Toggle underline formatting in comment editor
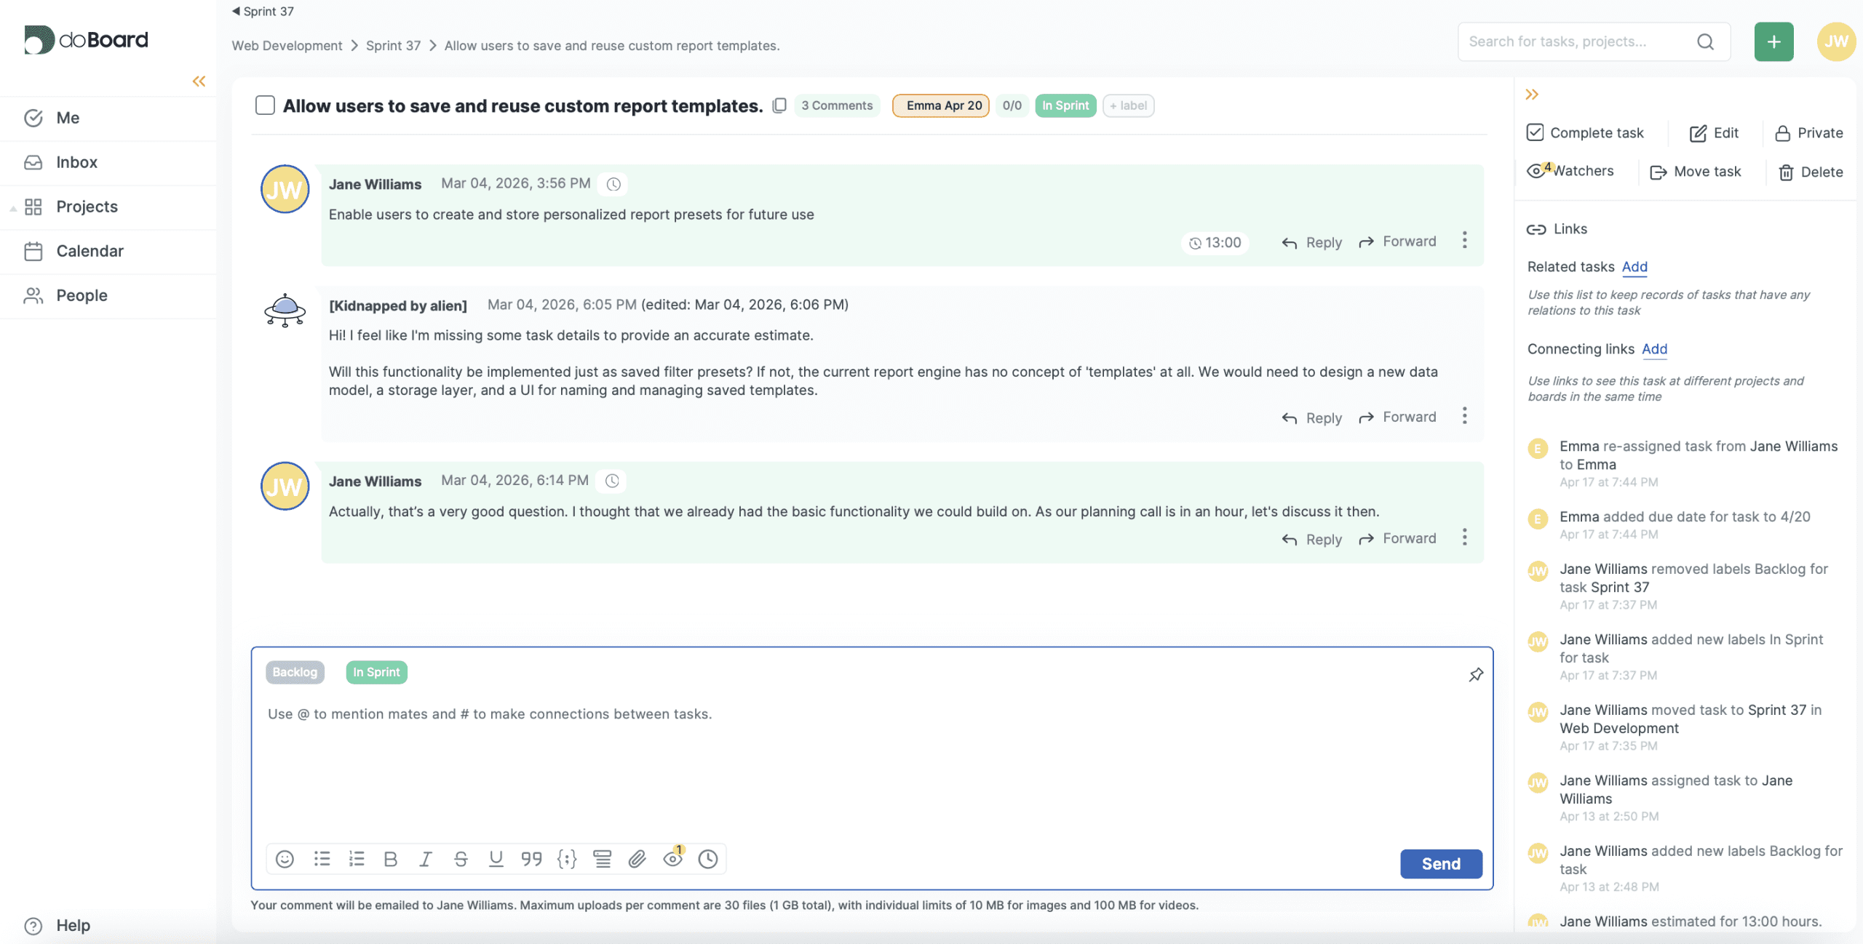Screen dimensions: 1863x944 pos(496,859)
